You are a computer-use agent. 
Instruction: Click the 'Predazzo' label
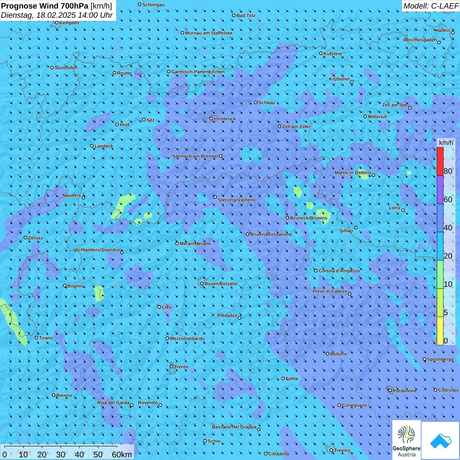(227, 315)
